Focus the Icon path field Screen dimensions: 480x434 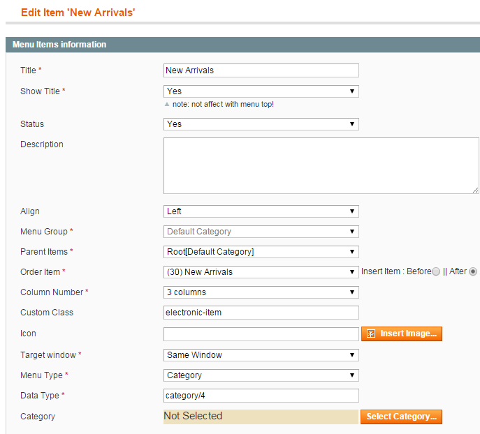(261, 334)
